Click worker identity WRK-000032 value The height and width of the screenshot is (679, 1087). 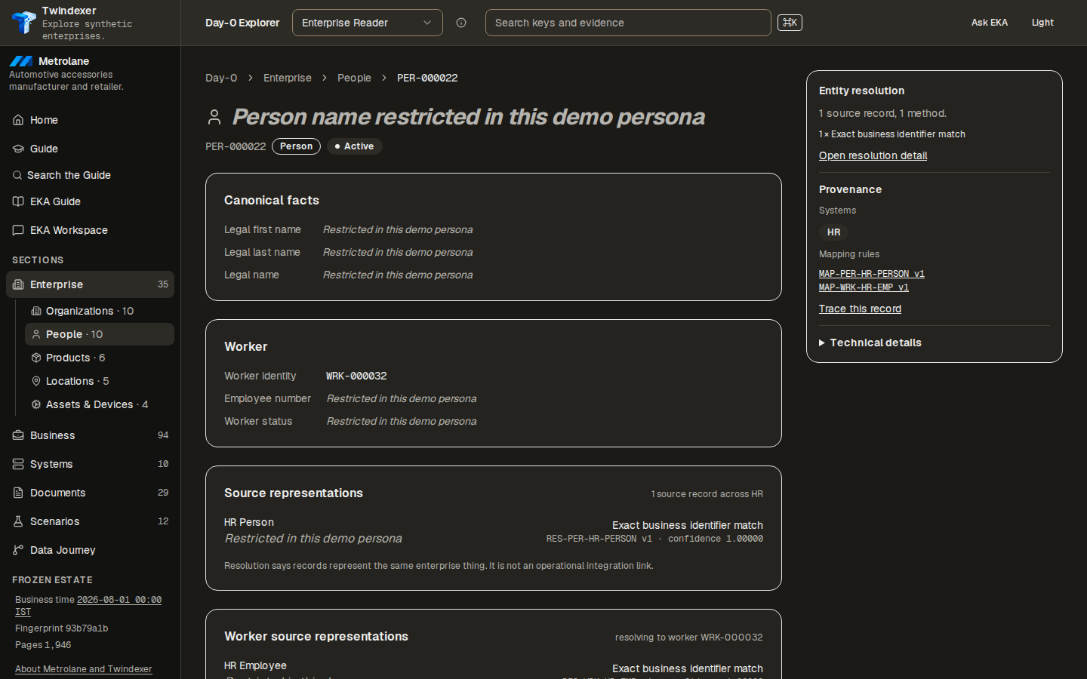356,376
